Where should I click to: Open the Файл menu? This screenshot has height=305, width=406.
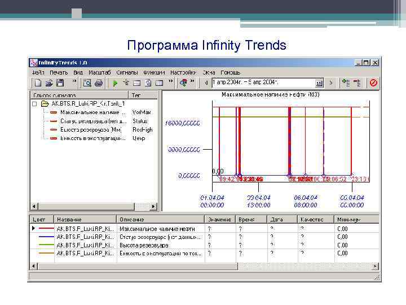[38, 73]
